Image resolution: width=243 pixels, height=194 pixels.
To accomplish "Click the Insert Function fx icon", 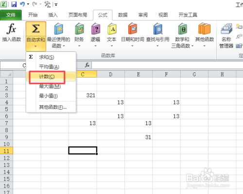I will pyautogui.click(x=11, y=29).
